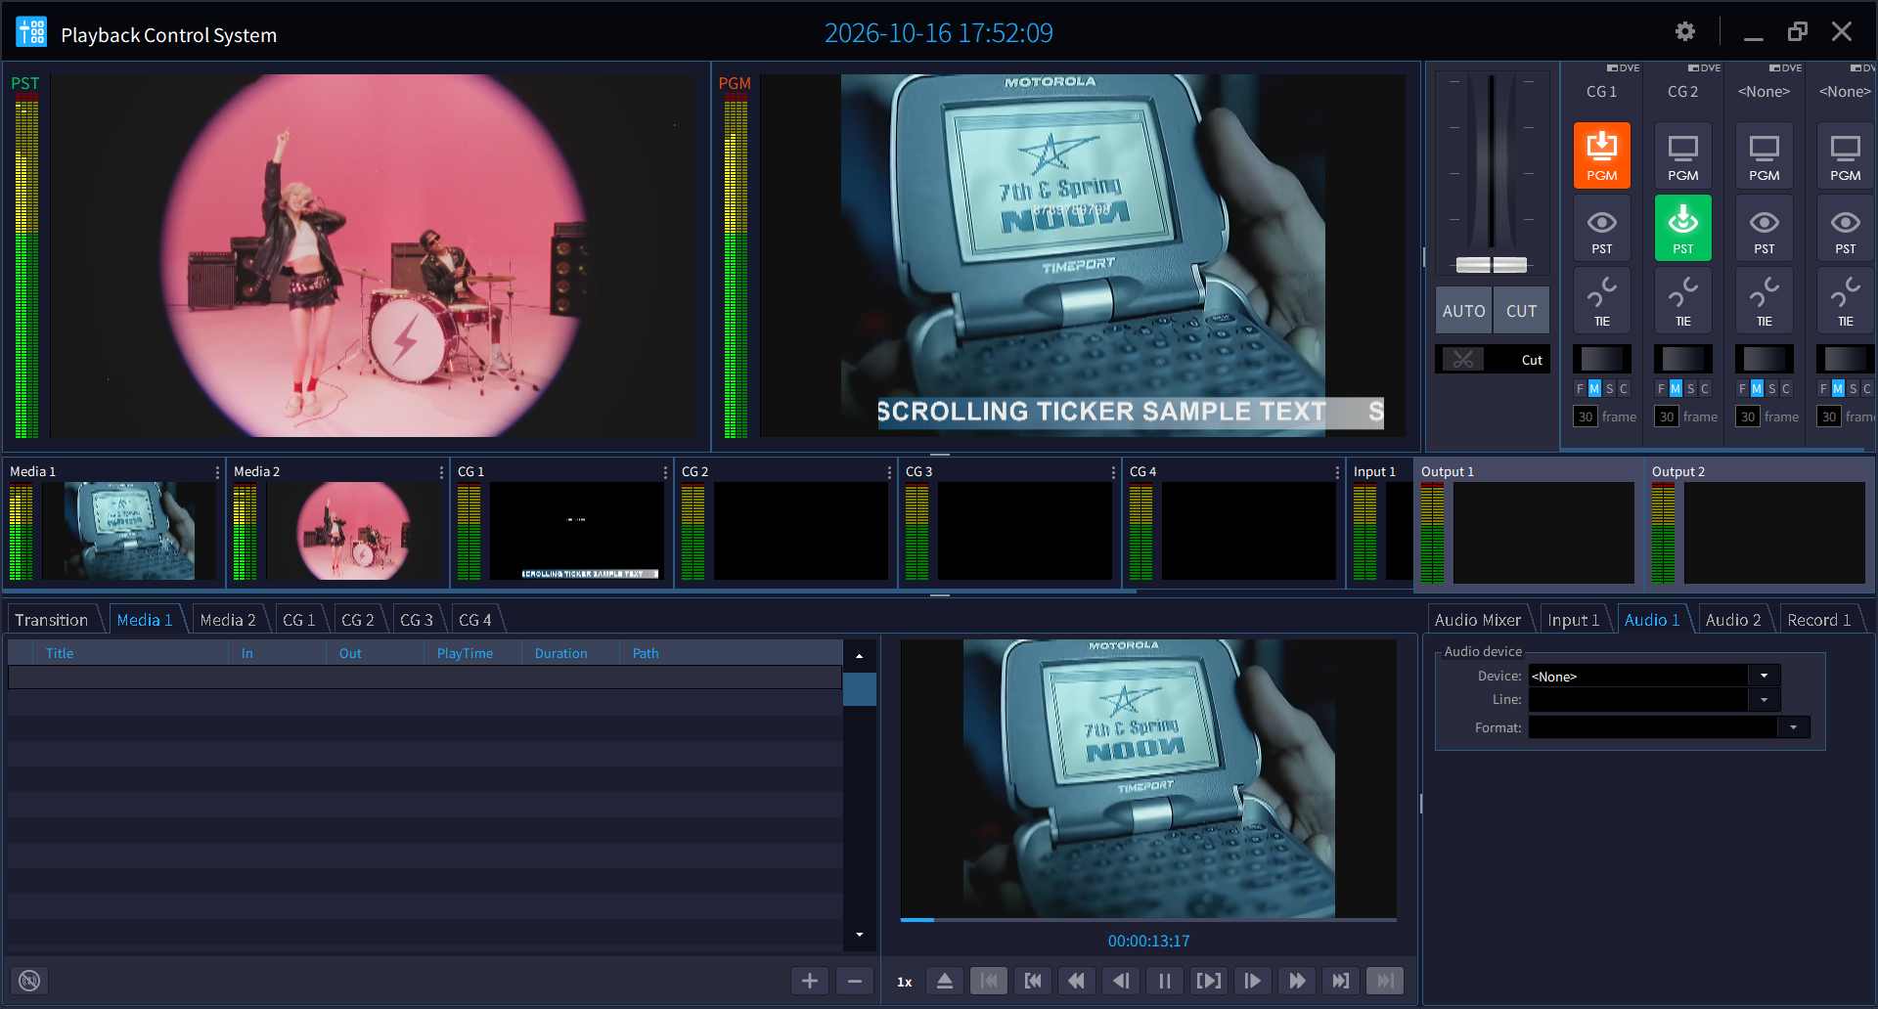Click the rewind double-arrow button
The image size is (1878, 1009).
(1076, 981)
